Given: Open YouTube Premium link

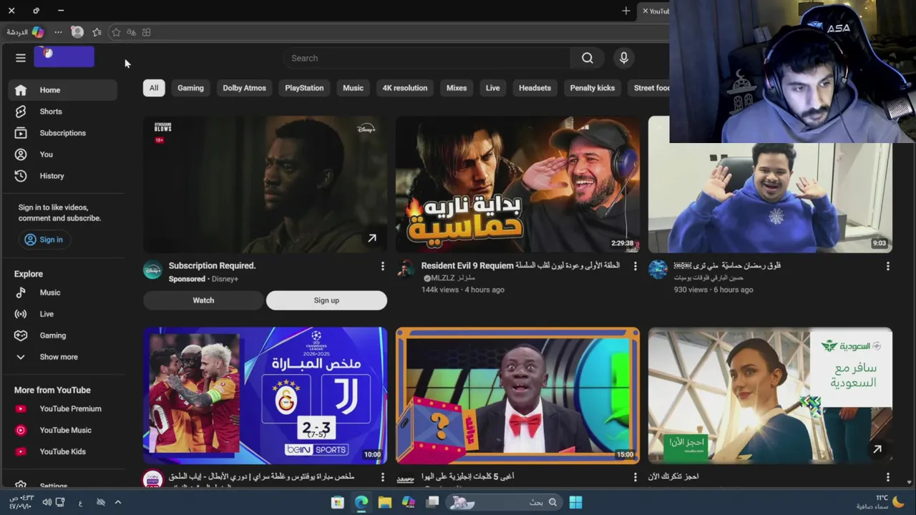Looking at the screenshot, I should click(63, 409).
